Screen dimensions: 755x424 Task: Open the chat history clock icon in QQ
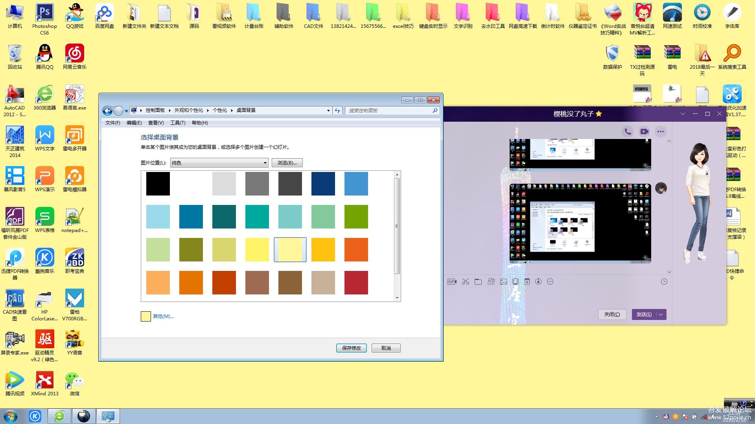coord(664,281)
